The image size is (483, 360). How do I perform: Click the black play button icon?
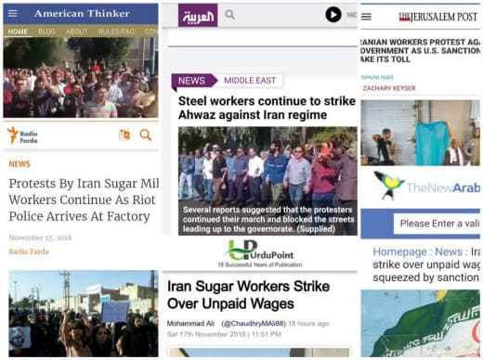333,15
